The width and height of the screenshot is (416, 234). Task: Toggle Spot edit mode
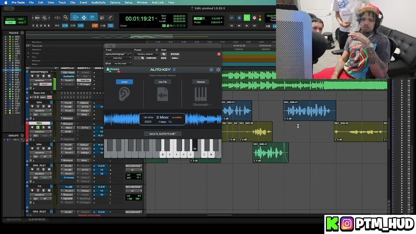pos(21,19)
